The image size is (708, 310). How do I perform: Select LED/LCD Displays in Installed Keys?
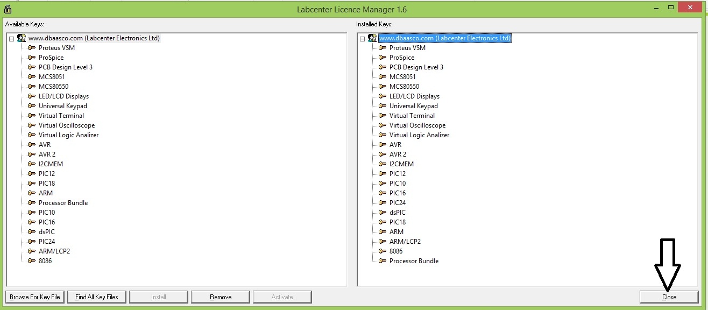tap(414, 96)
